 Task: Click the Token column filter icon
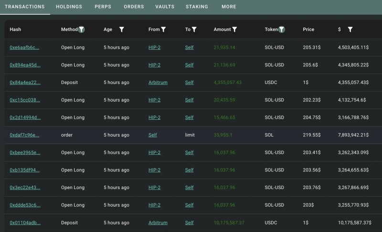point(282,30)
